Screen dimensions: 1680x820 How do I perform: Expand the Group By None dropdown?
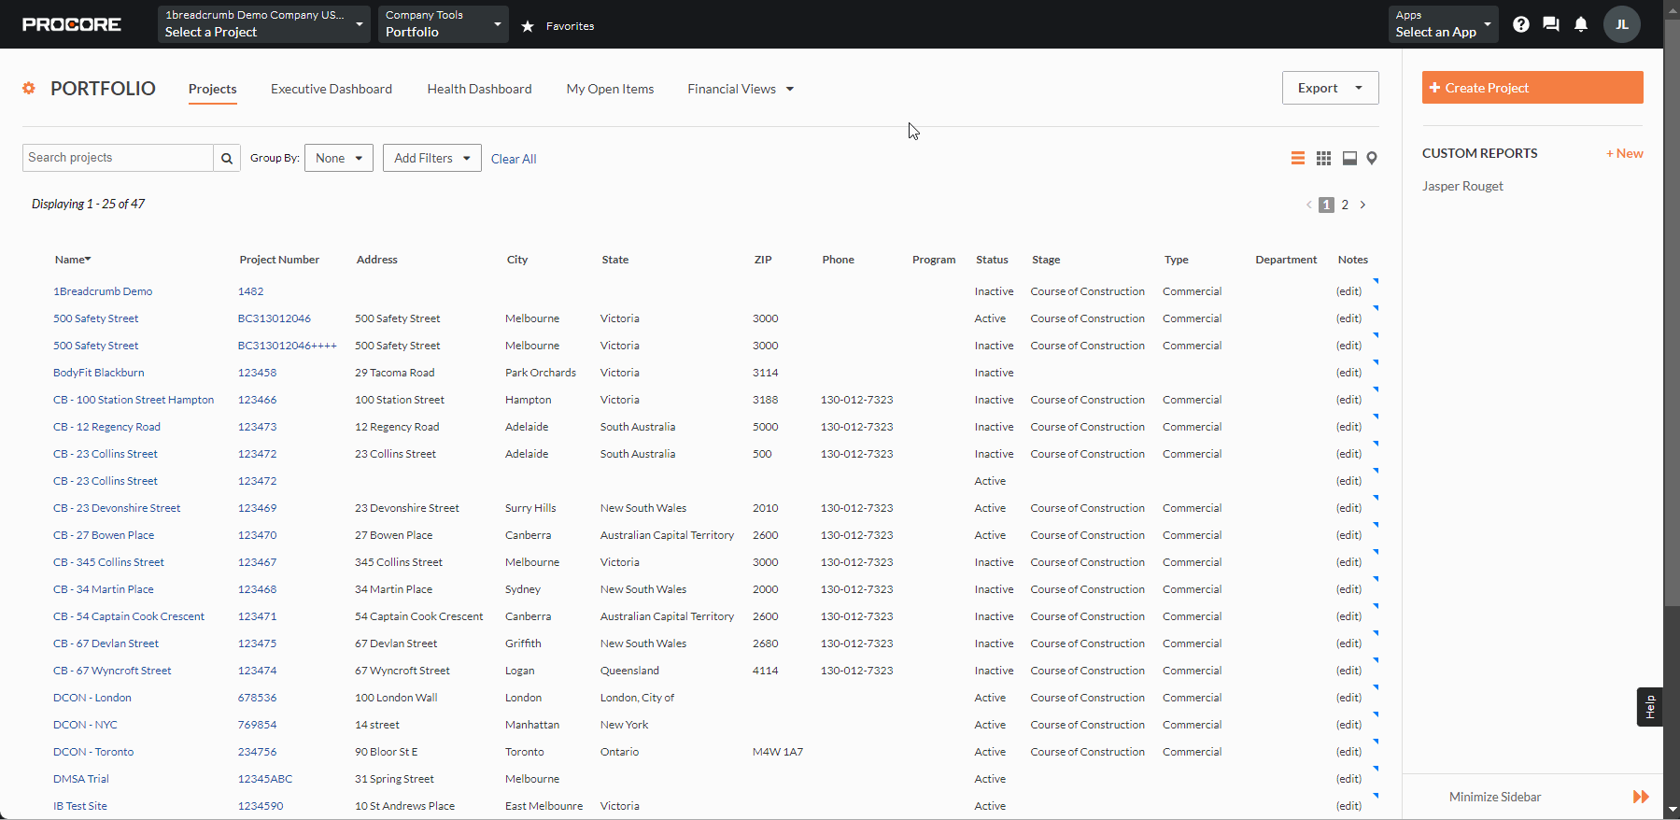coord(338,159)
